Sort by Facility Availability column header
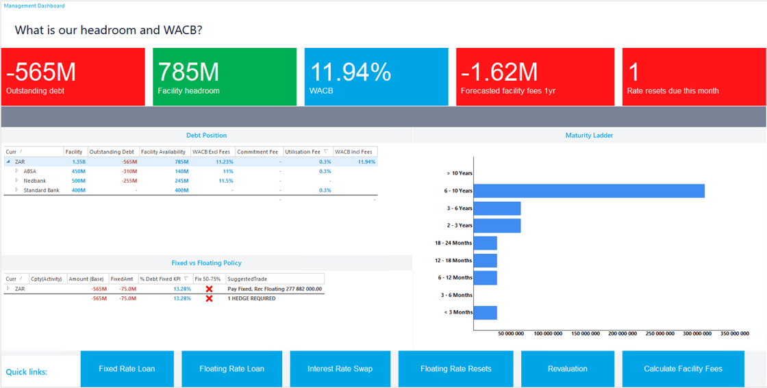Image resolution: width=767 pixels, height=388 pixels. [164, 152]
